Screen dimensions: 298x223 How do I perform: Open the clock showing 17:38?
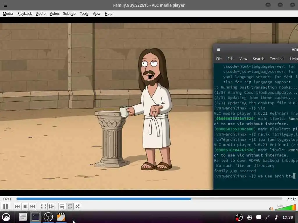pyautogui.click(x=288, y=217)
